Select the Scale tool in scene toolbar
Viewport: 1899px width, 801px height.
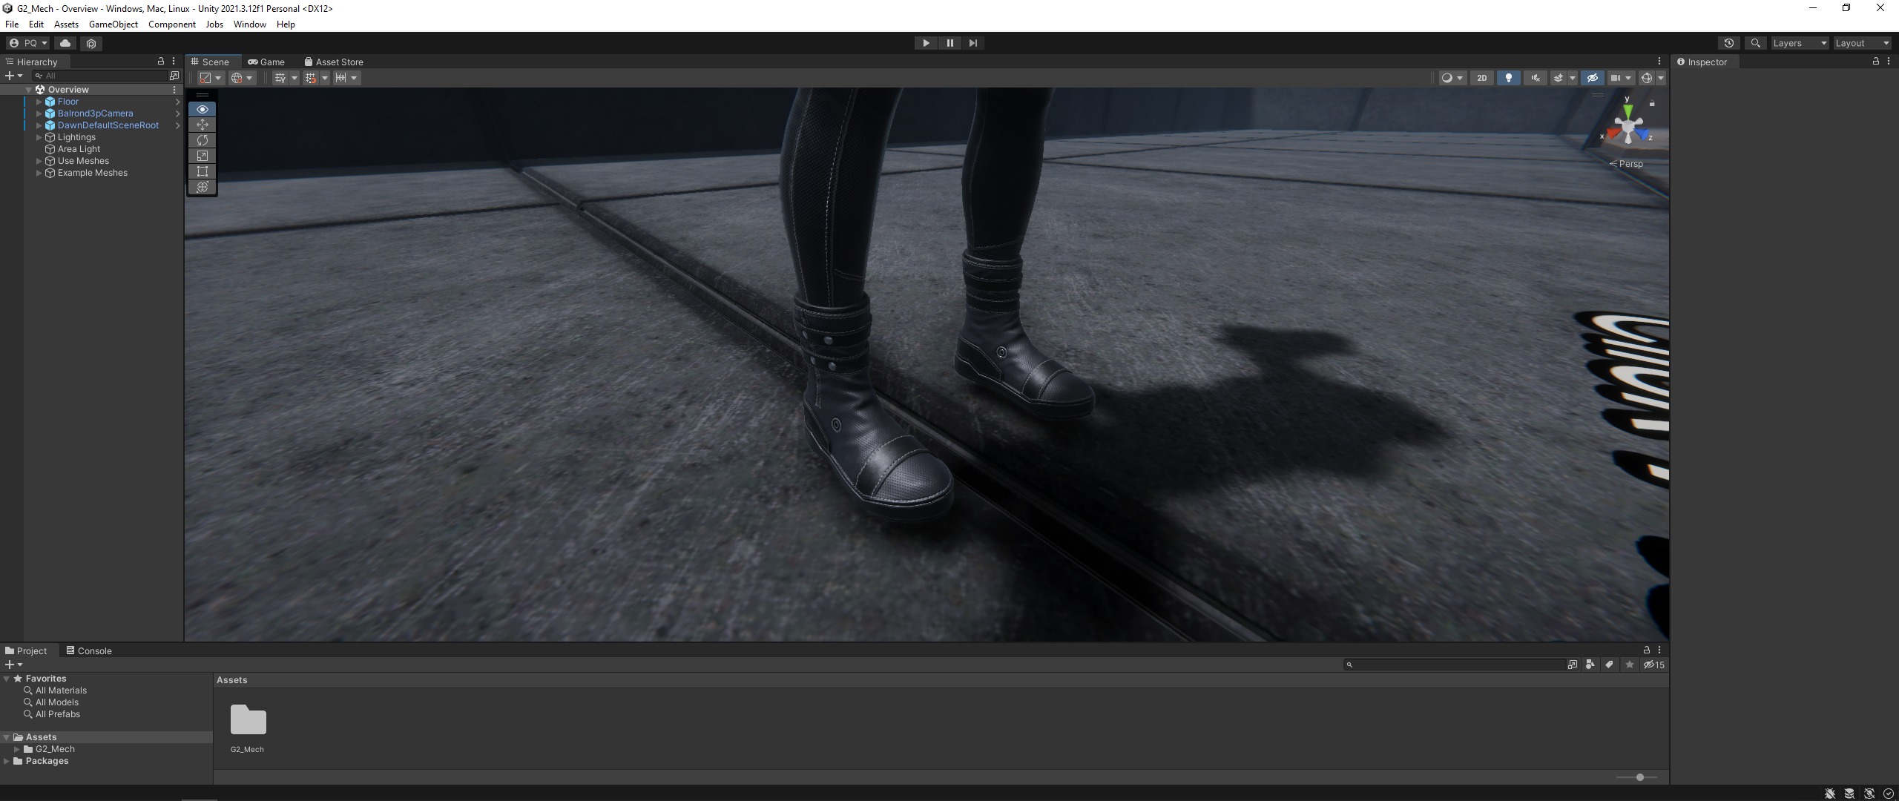[x=202, y=156]
